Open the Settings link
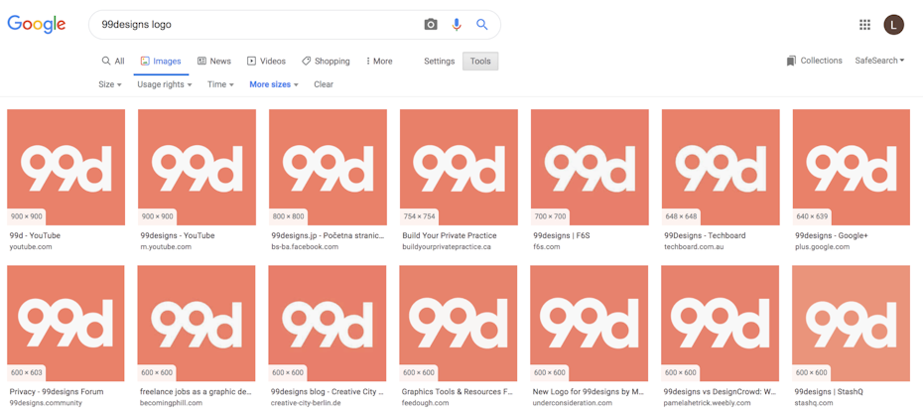923x414 pixels. click(x=439, y=62)
